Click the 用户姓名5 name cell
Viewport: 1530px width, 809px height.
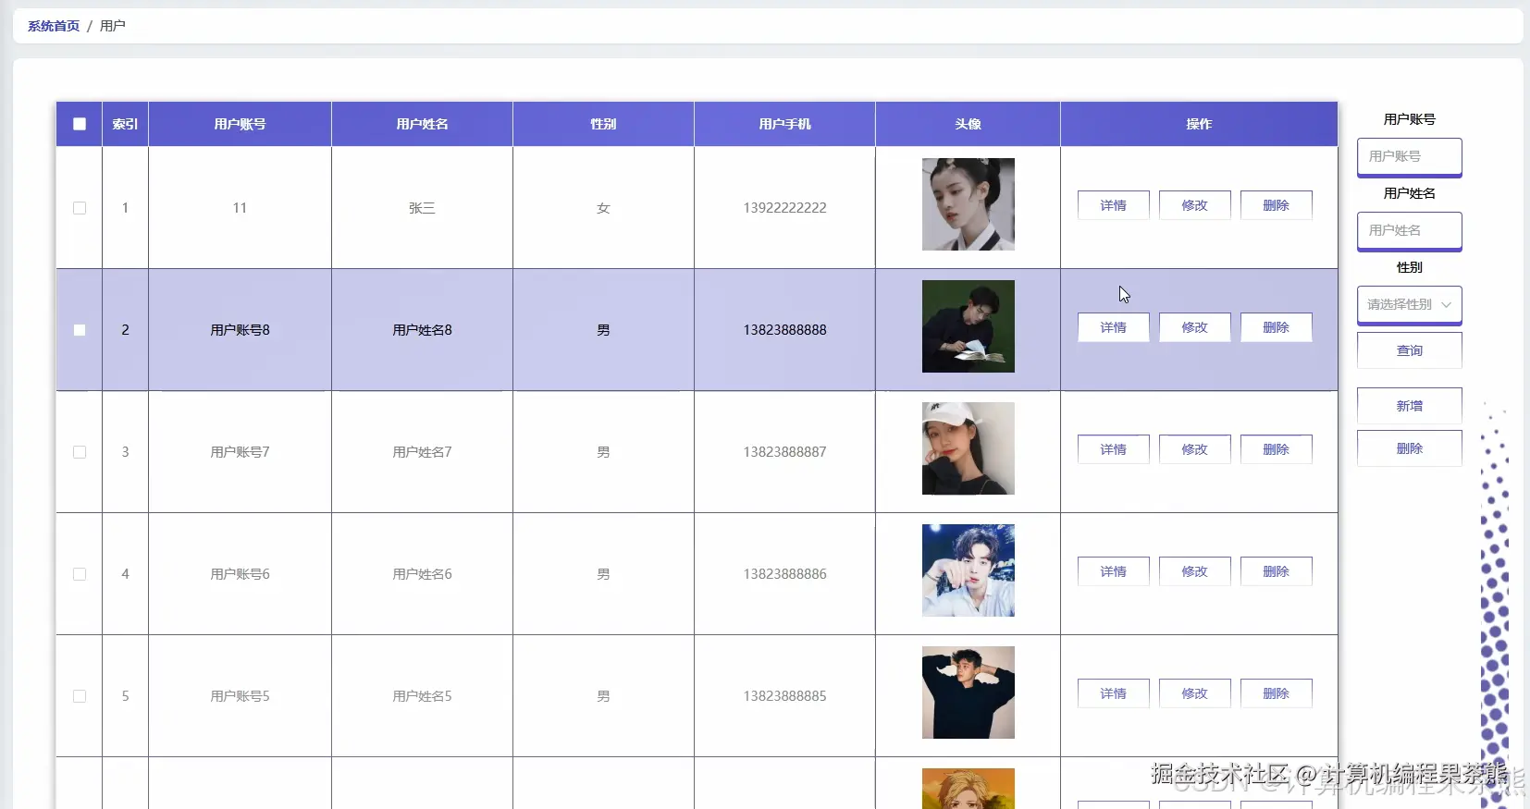(422, 696)
